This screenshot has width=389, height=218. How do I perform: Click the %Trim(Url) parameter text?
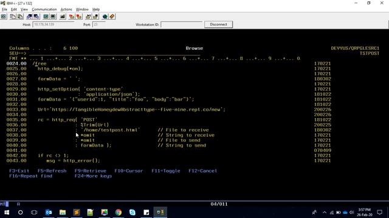pos(95,125)
